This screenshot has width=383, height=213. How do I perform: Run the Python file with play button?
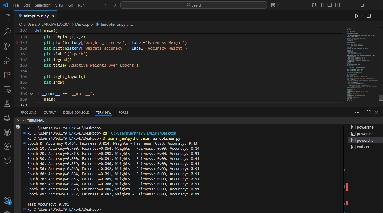(357, 16)
